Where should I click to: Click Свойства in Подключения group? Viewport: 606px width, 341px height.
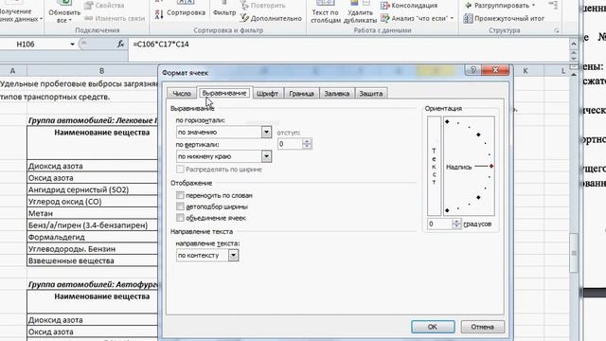pyautogui.click(x=104, y=6)
